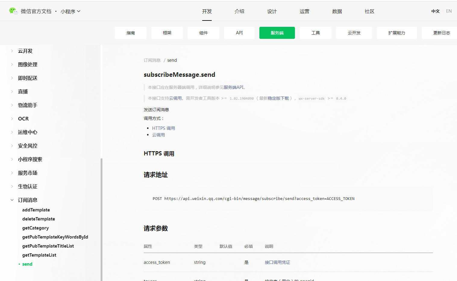Select the green 服务端 button
Viewport: 457px width, 281px height.
(277, 33)
